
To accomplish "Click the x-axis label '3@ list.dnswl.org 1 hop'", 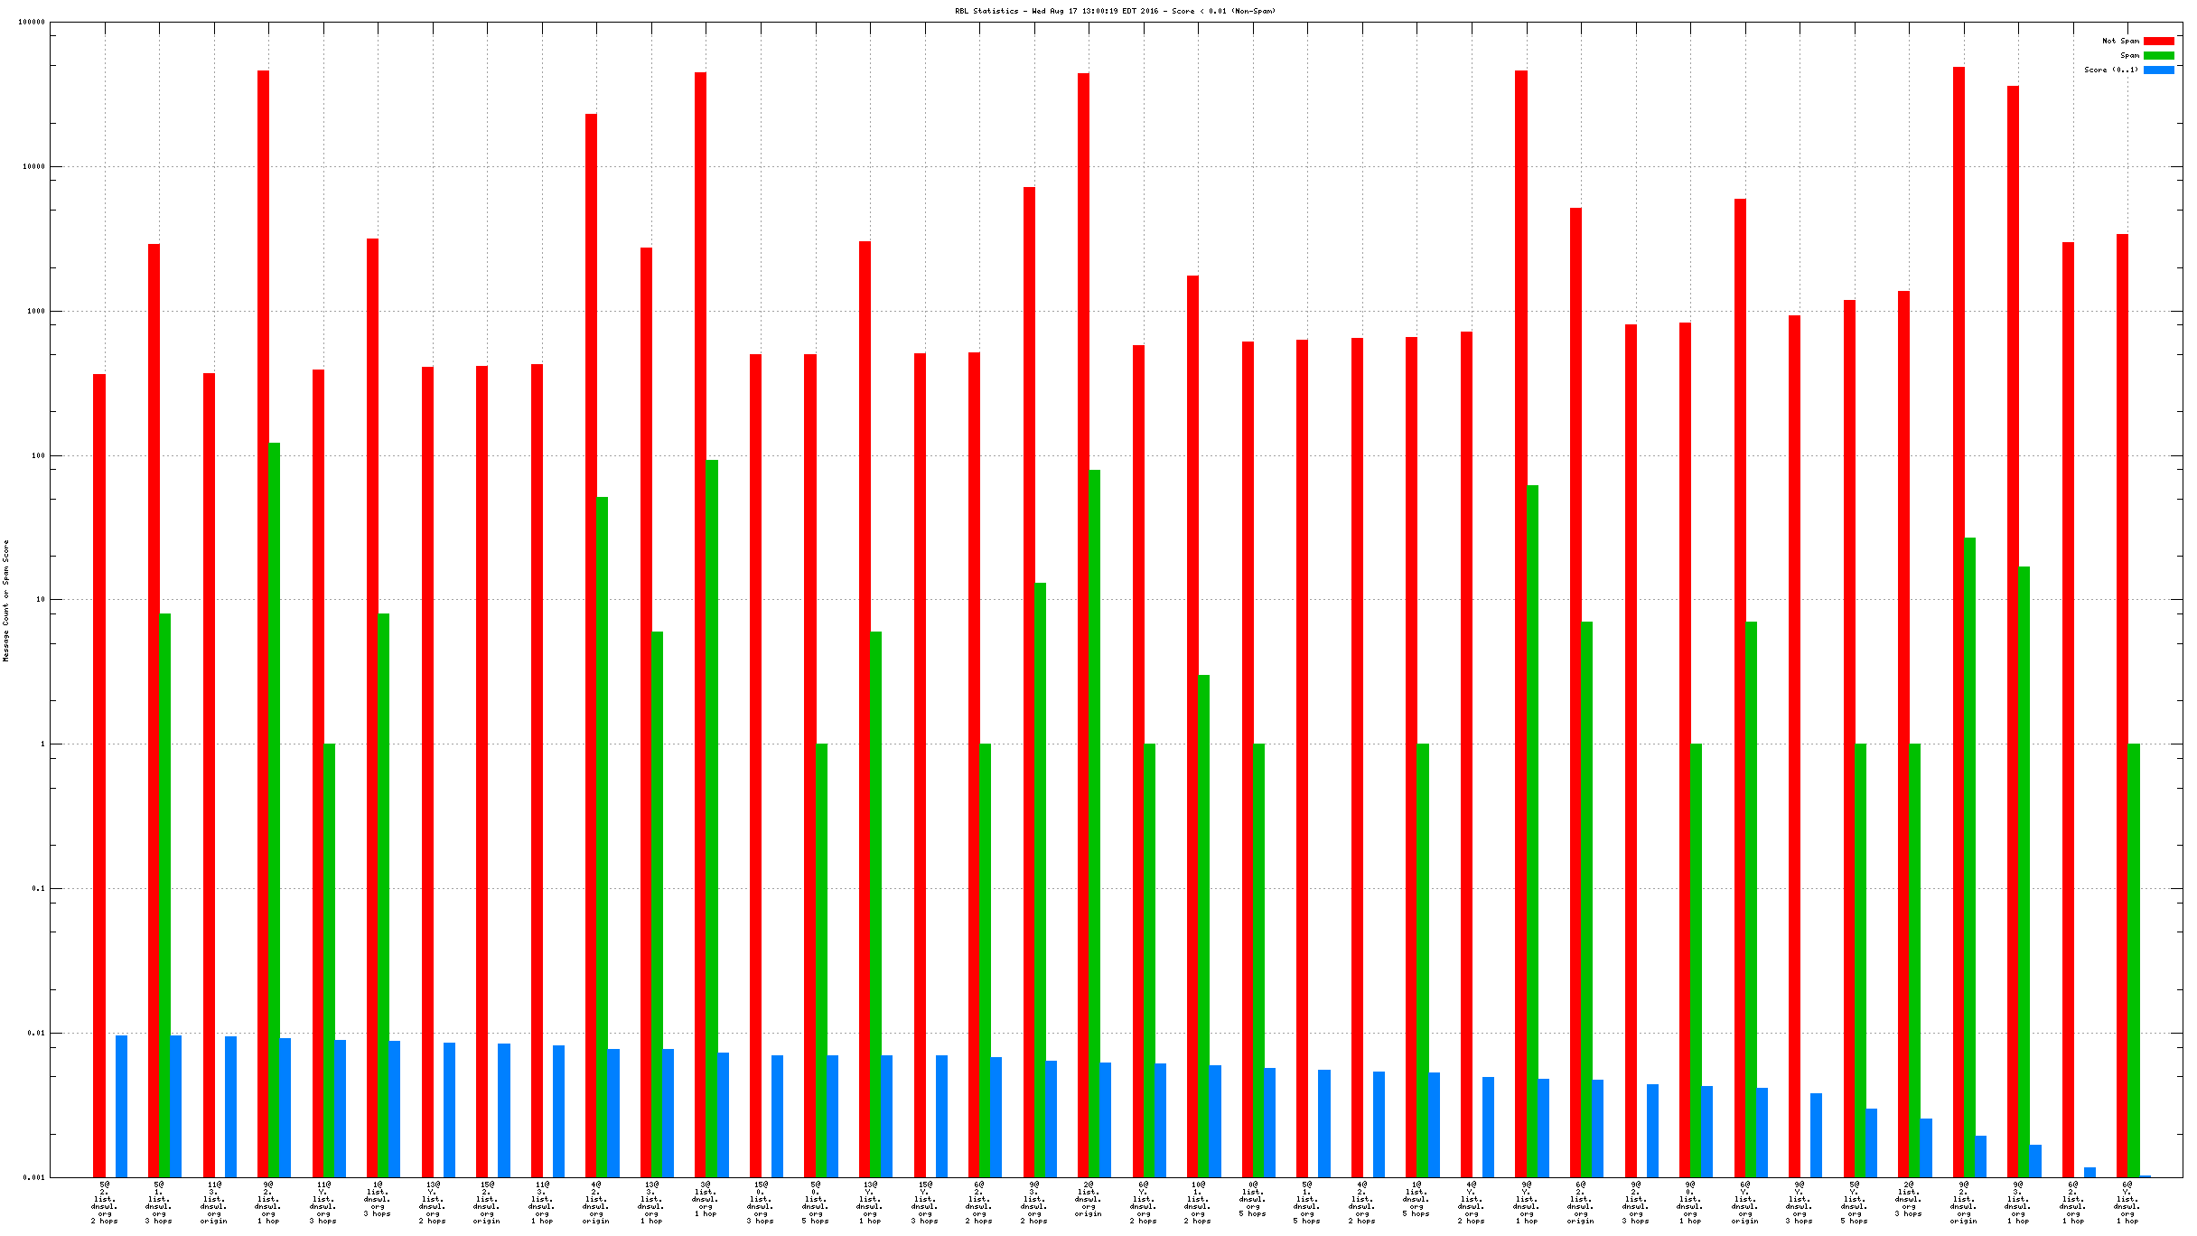I will (x=706, y=1198).
